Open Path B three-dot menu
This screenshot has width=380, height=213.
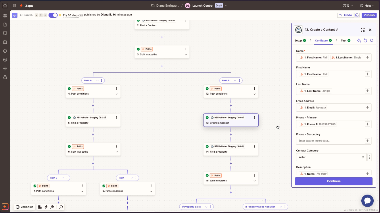pyautogui.click(x=239, y=80)
